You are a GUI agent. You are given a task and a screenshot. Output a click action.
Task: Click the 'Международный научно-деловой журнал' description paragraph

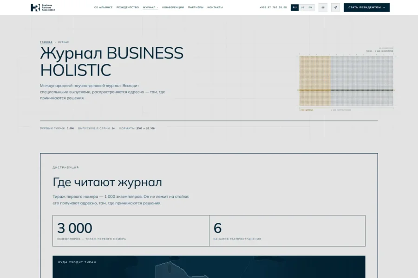tap(102, 92)
